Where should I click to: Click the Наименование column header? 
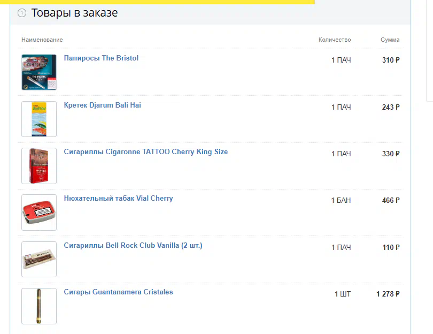pos(42,40)
